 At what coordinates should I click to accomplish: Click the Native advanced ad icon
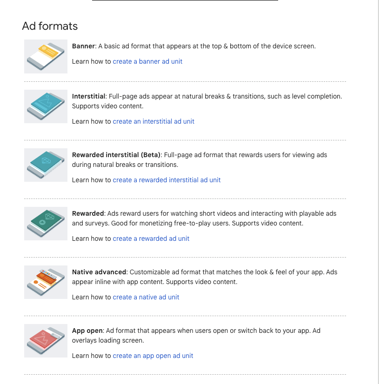click(x=46, y=282)
